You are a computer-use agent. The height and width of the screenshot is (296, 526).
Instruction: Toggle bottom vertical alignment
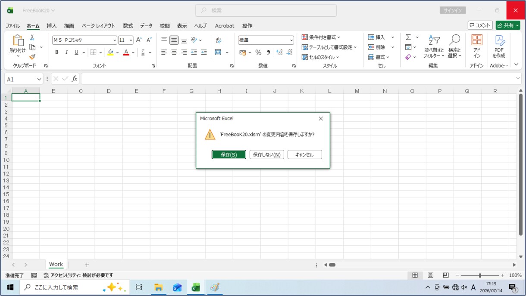[184, 40]
